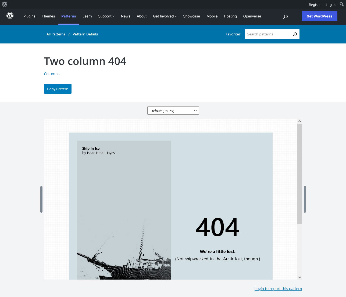This screenshot has width=346, height=297.
Task: Expand the Get Involved dropdown menu
Action: (x=165, y=16)
